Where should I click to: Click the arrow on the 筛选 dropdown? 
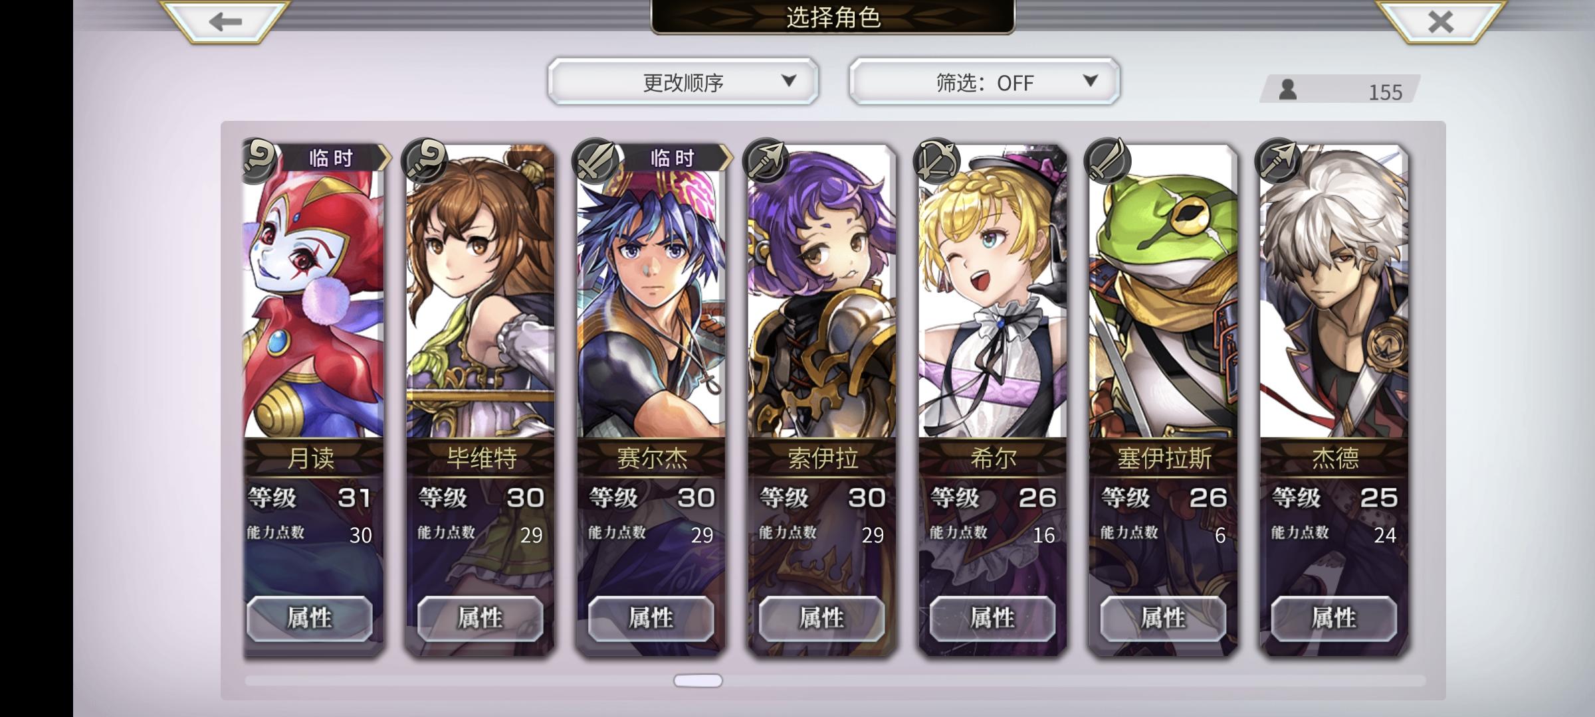coord(1090,80)
